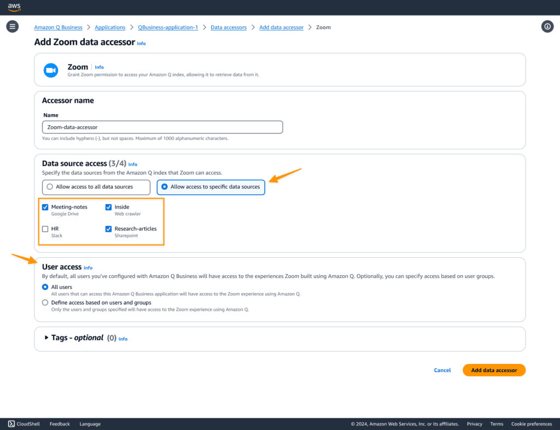Uncheck the Inside Web crawler checkbox
The height and width of the screenshot is (430, 560).
[108, 207]
